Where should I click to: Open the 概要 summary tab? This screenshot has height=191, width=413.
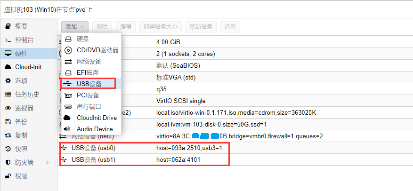[21, 26]
